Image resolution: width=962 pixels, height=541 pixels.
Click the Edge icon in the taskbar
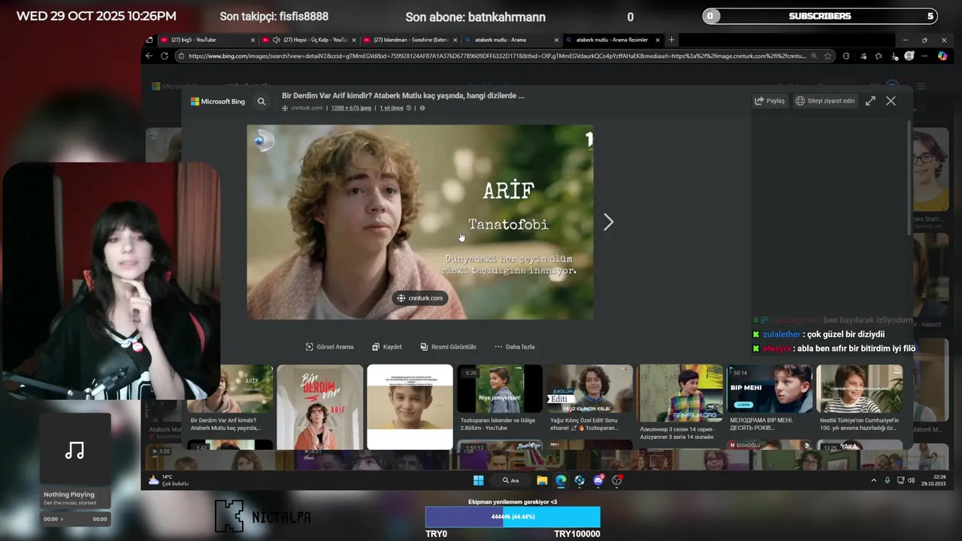(561, 480)
